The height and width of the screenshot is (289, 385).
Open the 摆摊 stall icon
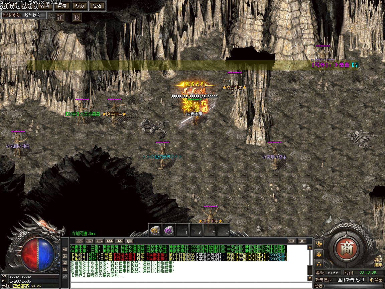pyautogui.click(x=378, y=261)
